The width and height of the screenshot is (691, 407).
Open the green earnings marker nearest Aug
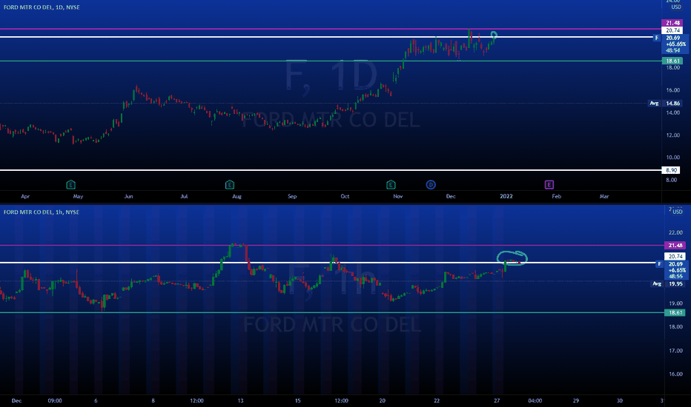point(230,185)
